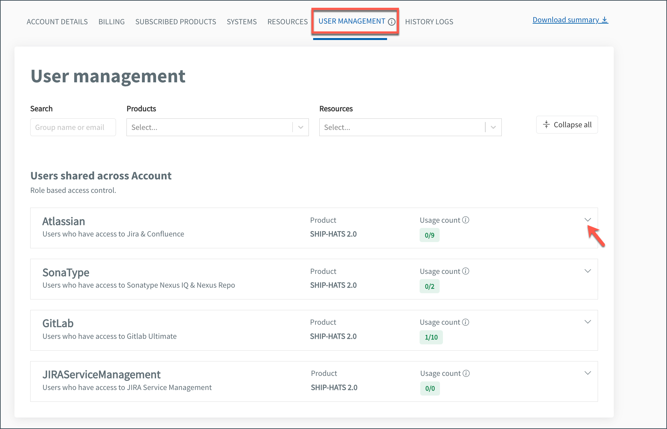Click SHIP-HATS 2.0 in the GitLab row

click(333, 336)
